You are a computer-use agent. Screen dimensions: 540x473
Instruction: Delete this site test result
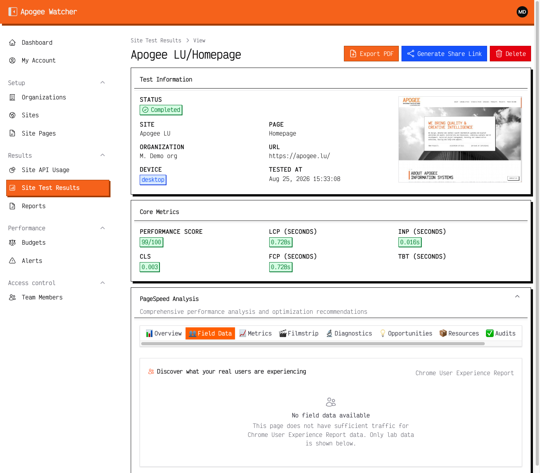(x=510, y=54)
